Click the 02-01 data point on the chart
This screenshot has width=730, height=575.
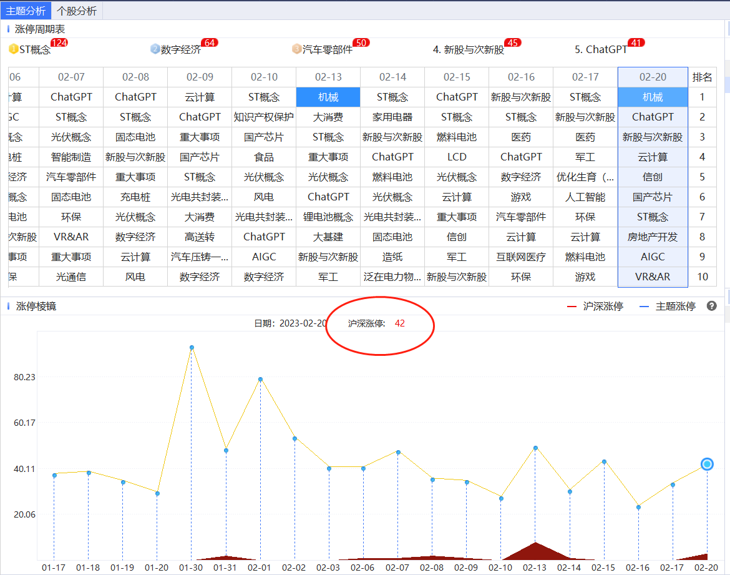coord(260,380)
